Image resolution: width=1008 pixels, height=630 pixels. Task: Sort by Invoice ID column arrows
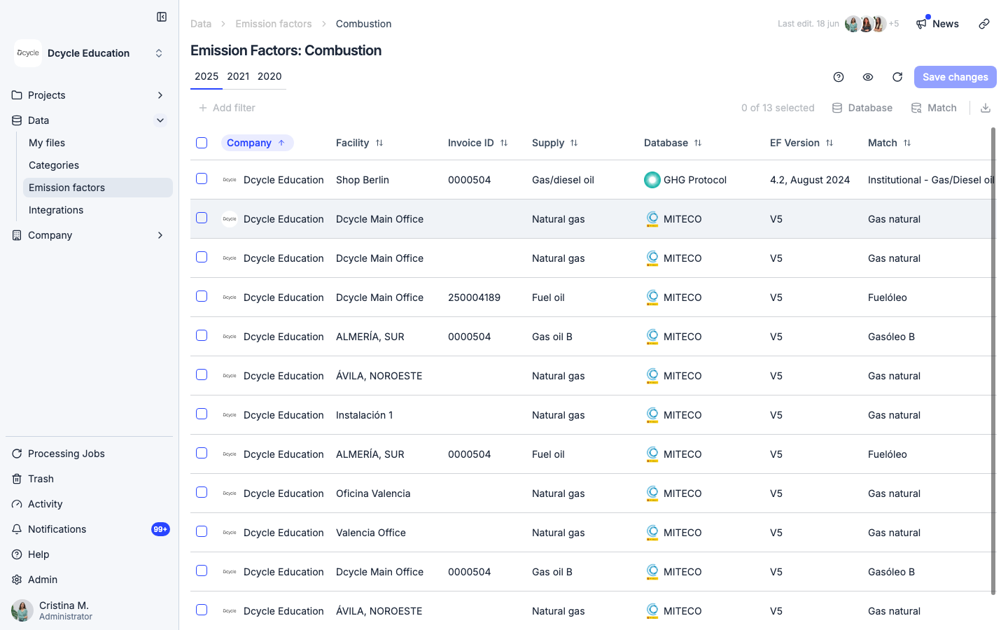(x=504, y=143)
